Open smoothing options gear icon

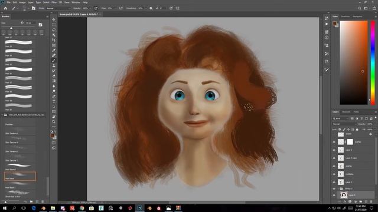[x=151, y=8]
